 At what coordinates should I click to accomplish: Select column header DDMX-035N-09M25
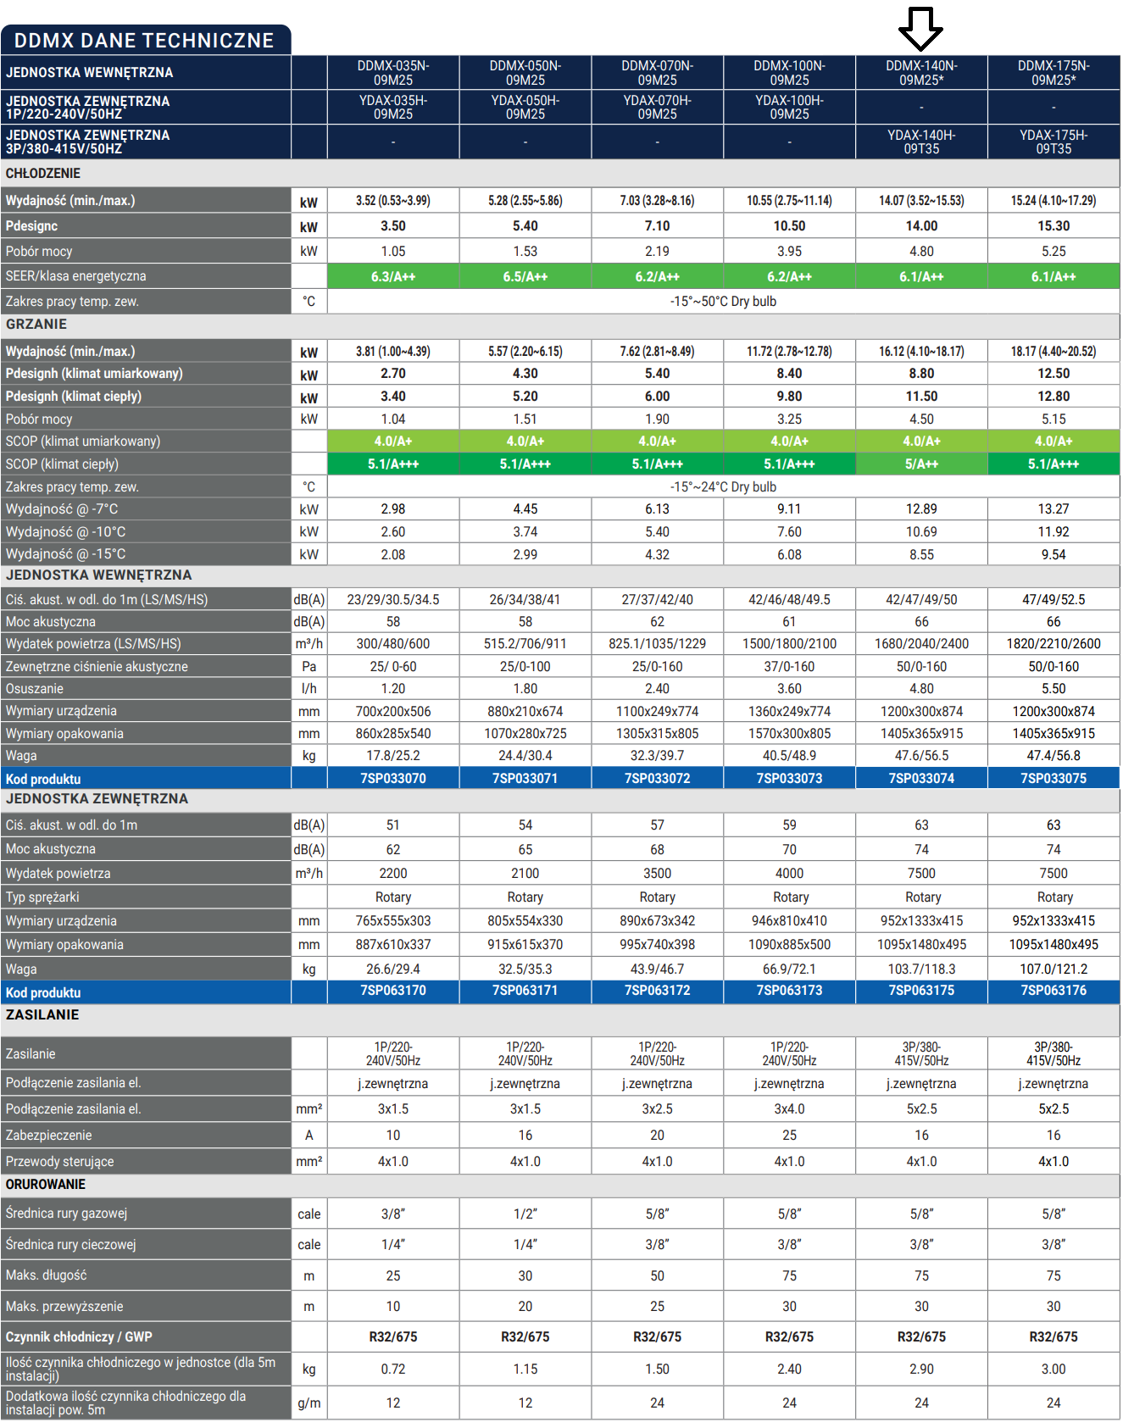(393, 73)
